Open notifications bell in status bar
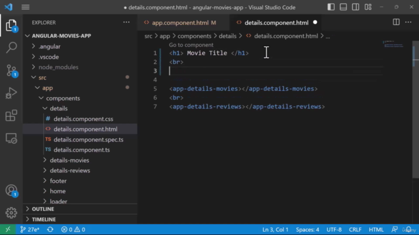Viewport: 419px width, 235px height. point(409,229)
